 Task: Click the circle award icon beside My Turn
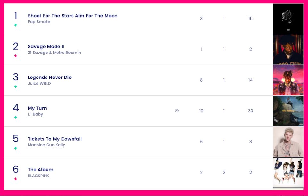[x=177, y=111]
